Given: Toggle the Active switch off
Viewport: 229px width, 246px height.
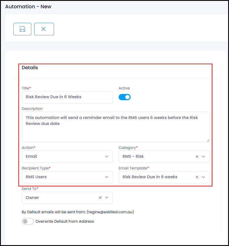Looking at the screenshot, I should (124, 97).
